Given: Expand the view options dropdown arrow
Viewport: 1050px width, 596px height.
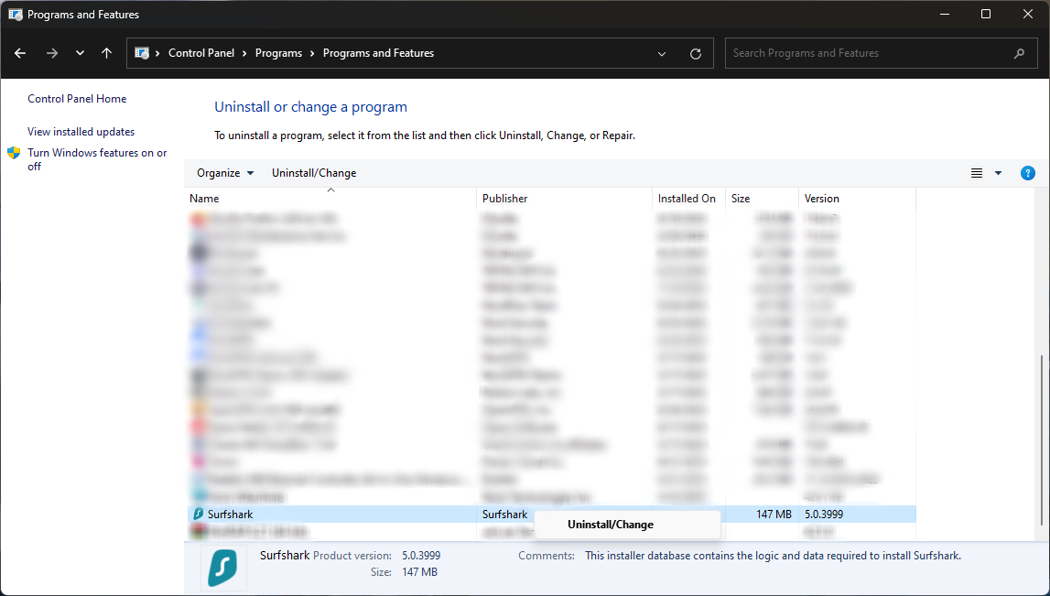Looking at the screenshot, I should pos(998,173).
